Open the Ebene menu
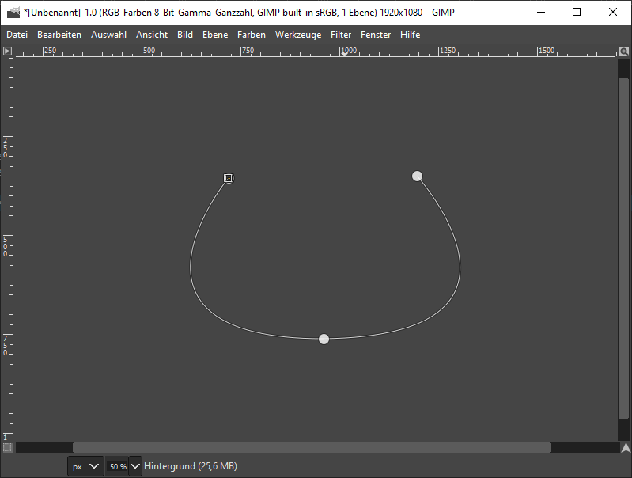This screenshot has width=632, height=478. point(214,35)
